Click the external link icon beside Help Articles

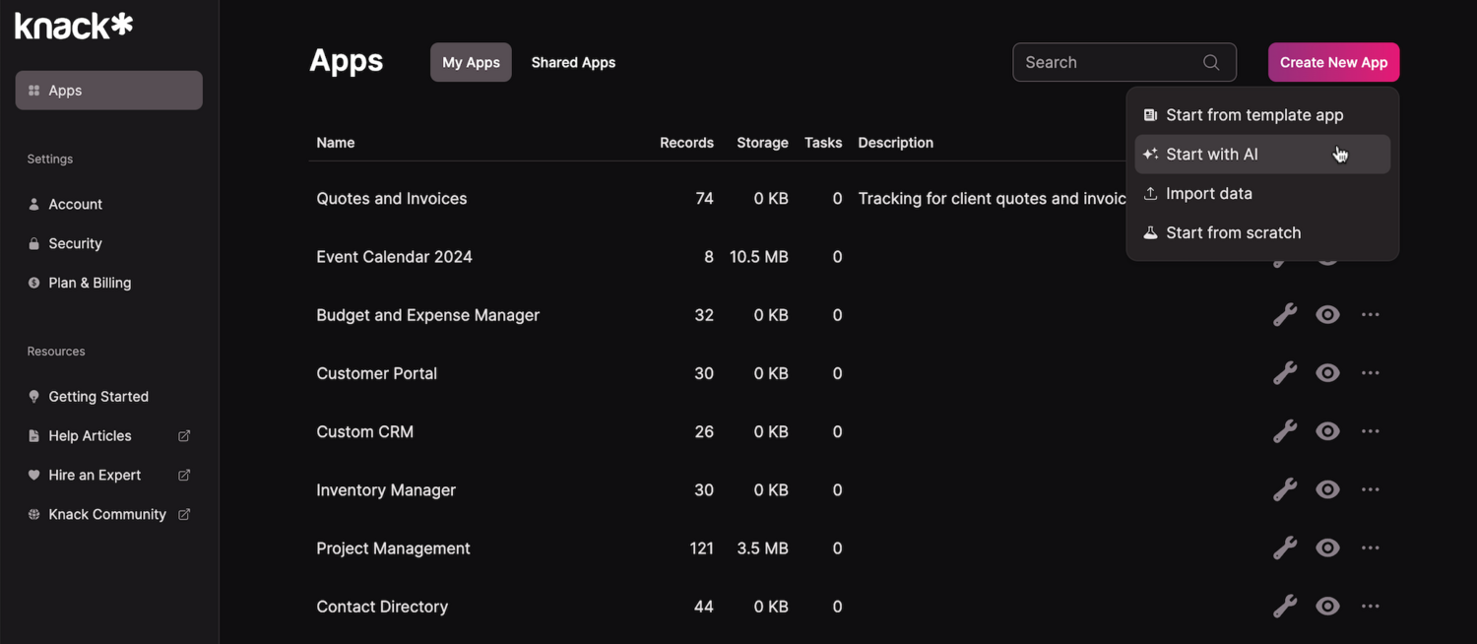tap(183, 435)
